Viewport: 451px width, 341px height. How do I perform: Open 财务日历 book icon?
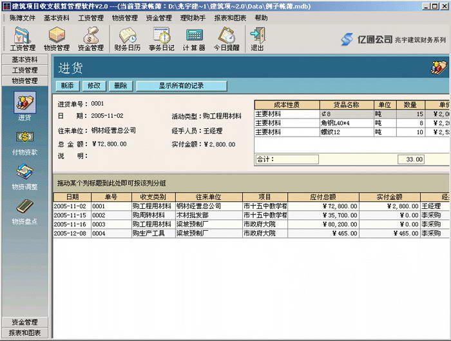(x=128, y=39)
